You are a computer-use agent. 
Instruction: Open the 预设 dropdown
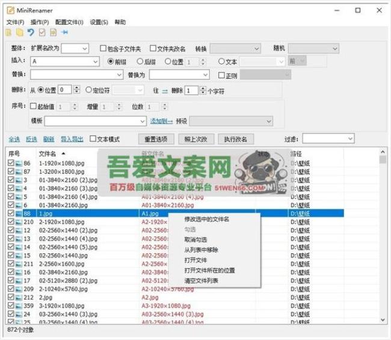231,121
